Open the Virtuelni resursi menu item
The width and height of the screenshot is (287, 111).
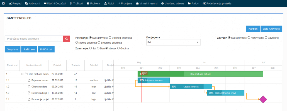point(147,3)
